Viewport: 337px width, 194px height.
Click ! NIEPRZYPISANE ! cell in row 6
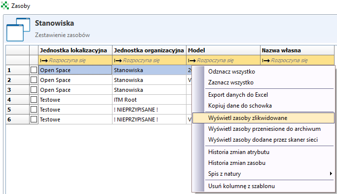click(149, 119)
